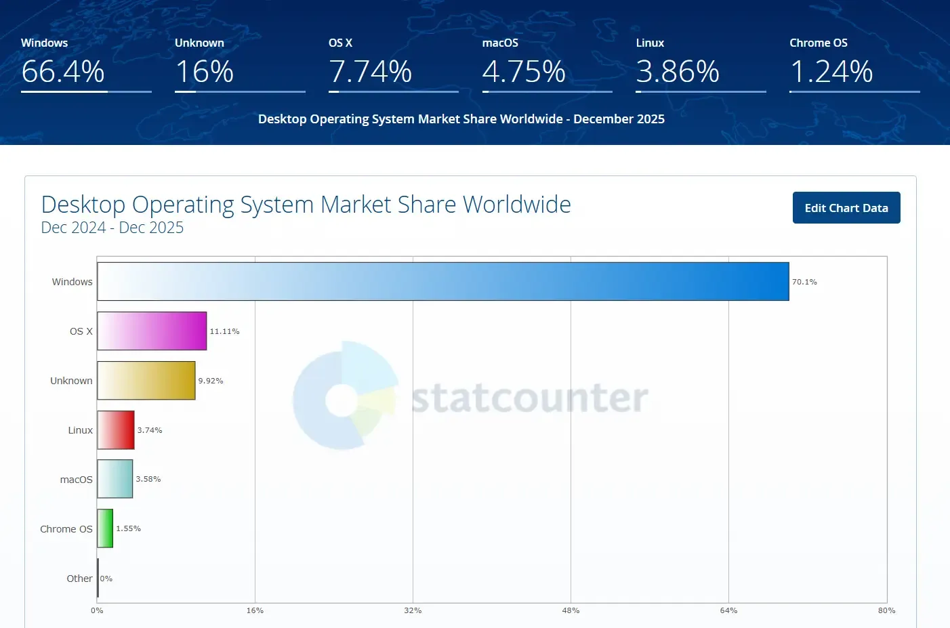Select the macOS 4.75% statistic

523,72
